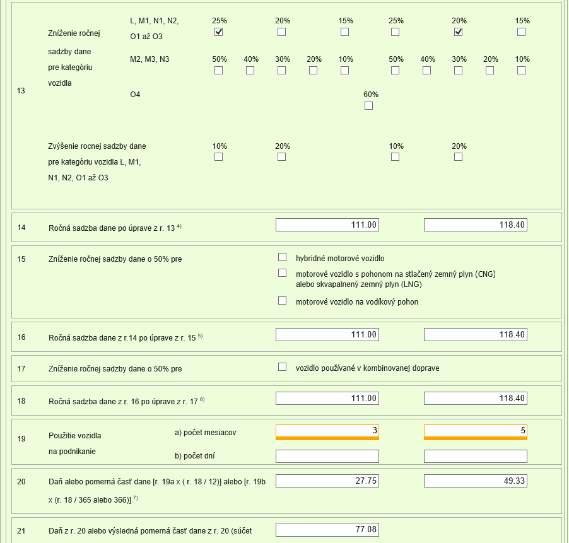The width and height of the screenshot is (569, 543).
Task: Click the row 21 field showing 77.08
Action: click(327, 530)
